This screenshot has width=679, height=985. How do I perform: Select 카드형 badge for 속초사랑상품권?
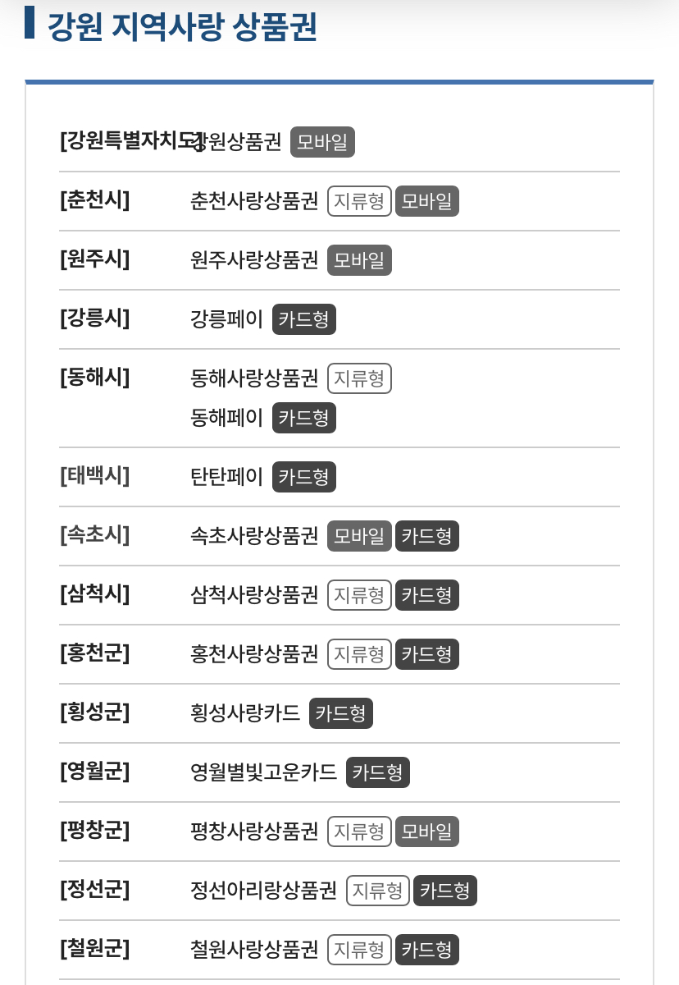click(427, 536)
